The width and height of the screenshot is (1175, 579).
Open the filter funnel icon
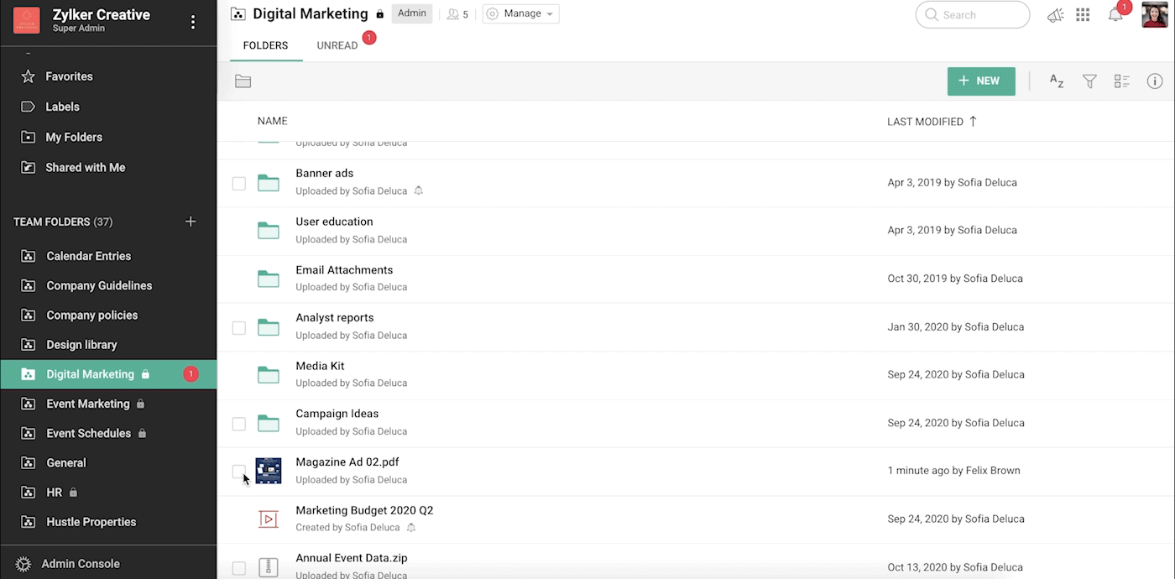1089,81
